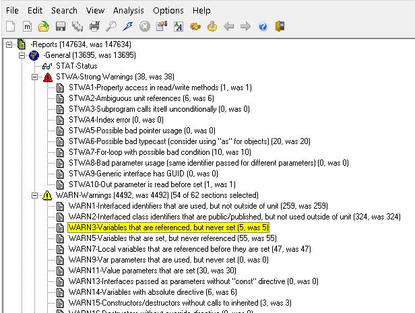Click the 'General (13695, was 13695)' label
The width and height of the screenshot is (415, 313).
tap(90, 55)
